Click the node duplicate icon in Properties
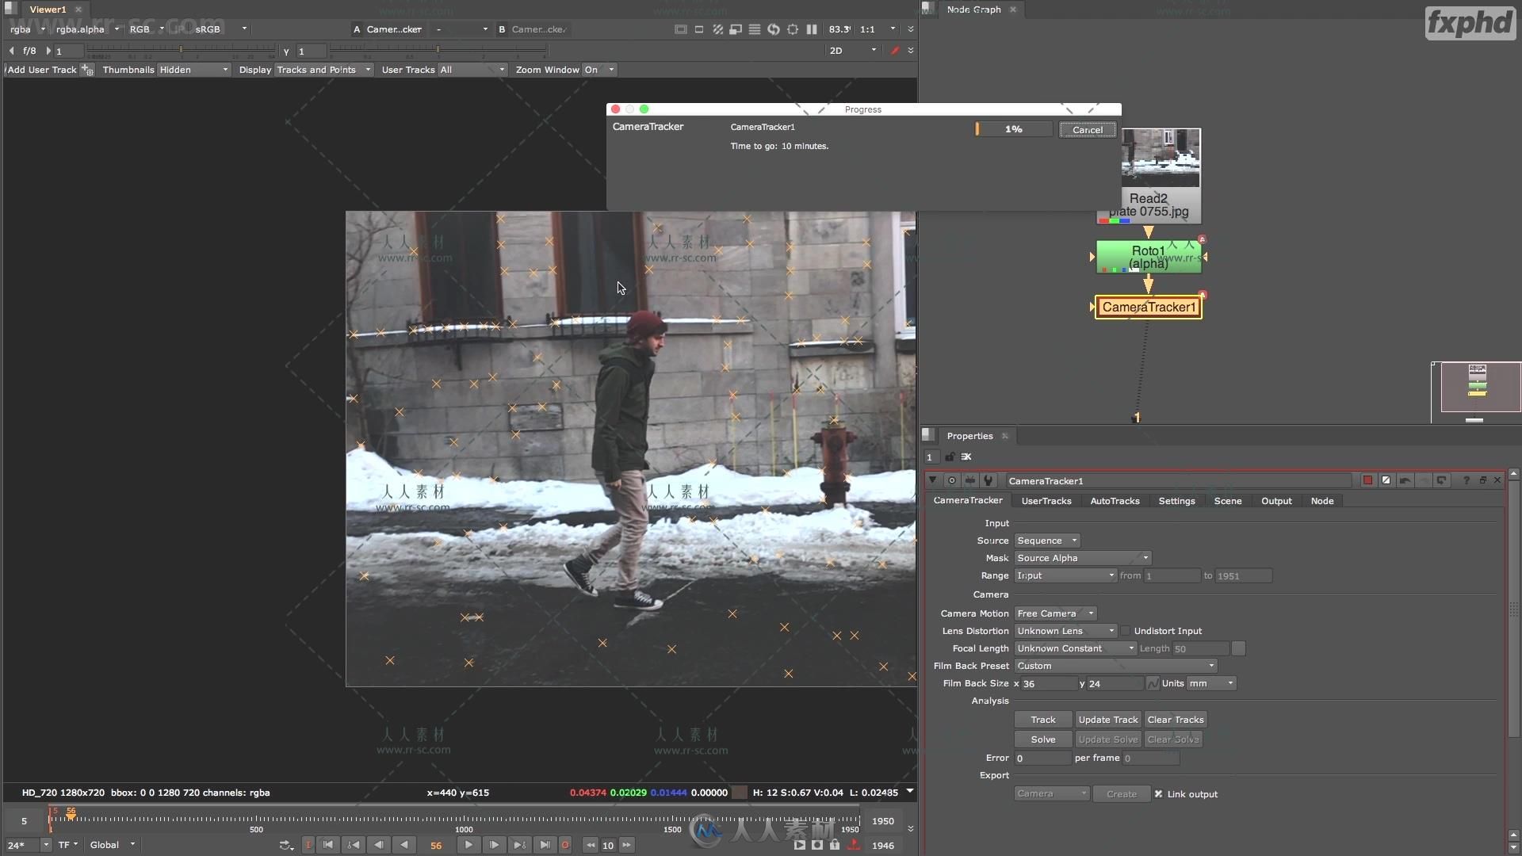The width and height of the screenshot is (1522, 856). (x=1486, y=481)
